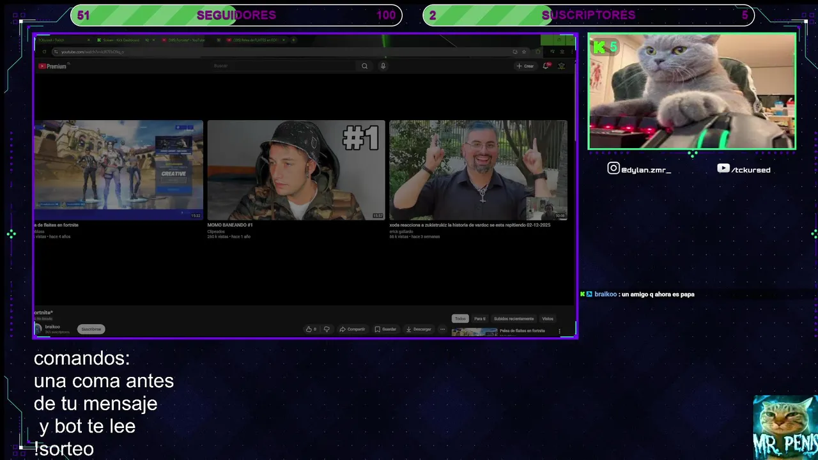Image resolution: width=818 pixels, height=460 pixels.
Task: Open a new browser tab with plus
Action: tap(293, 40)
